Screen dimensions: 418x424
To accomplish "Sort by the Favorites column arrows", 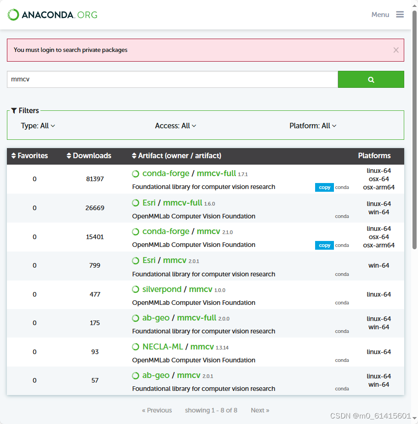I will tap(13, 155).
